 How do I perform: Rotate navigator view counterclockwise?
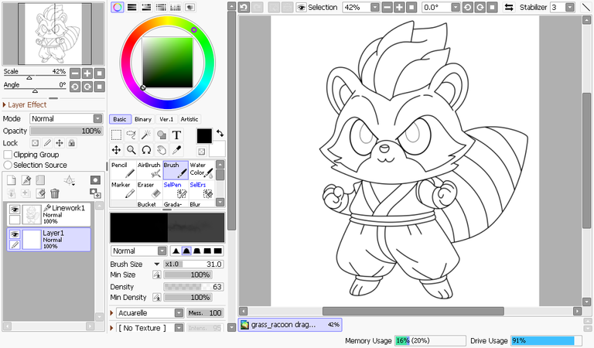click(75, 87)
